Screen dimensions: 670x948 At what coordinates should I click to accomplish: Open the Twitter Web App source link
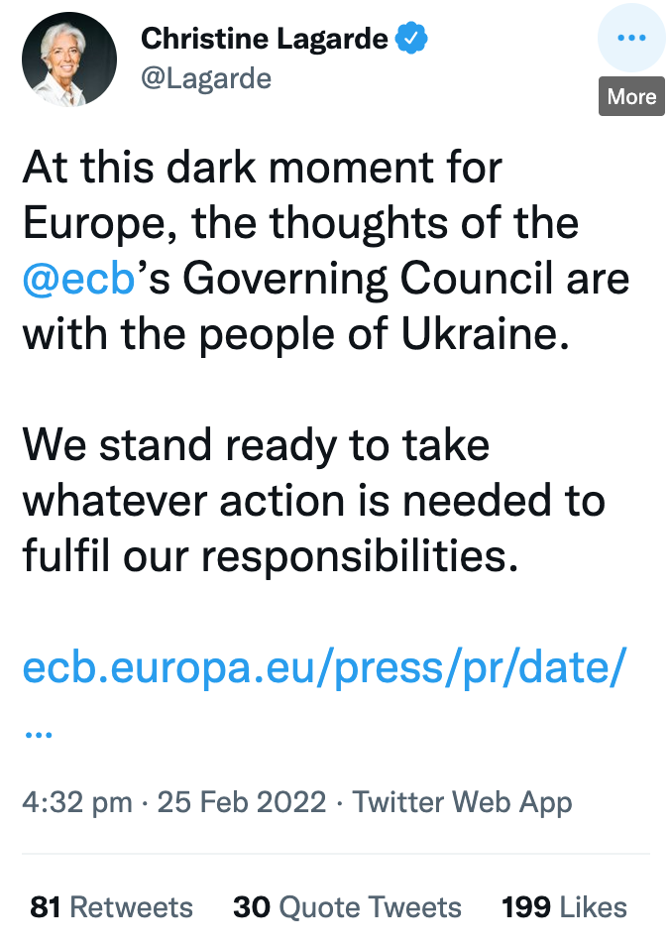tap(462, 803)
